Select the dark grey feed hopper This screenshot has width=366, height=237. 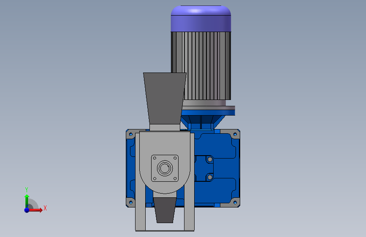(x=165, y=98)
